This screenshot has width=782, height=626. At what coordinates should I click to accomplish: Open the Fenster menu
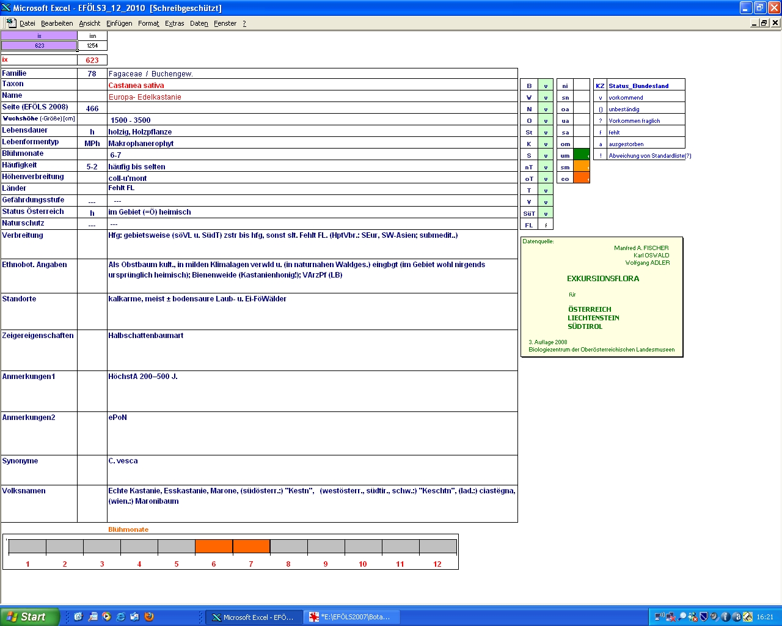(x=225, y=23)
